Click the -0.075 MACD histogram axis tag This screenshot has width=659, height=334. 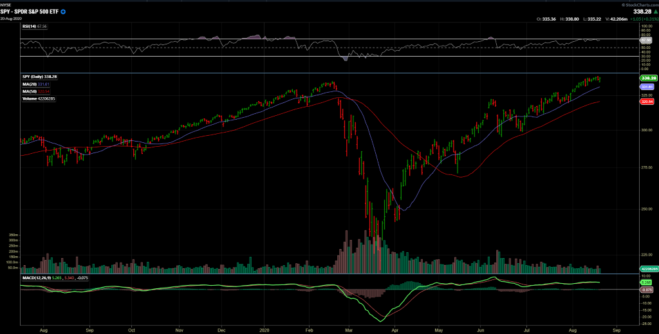tap(646, 290)
